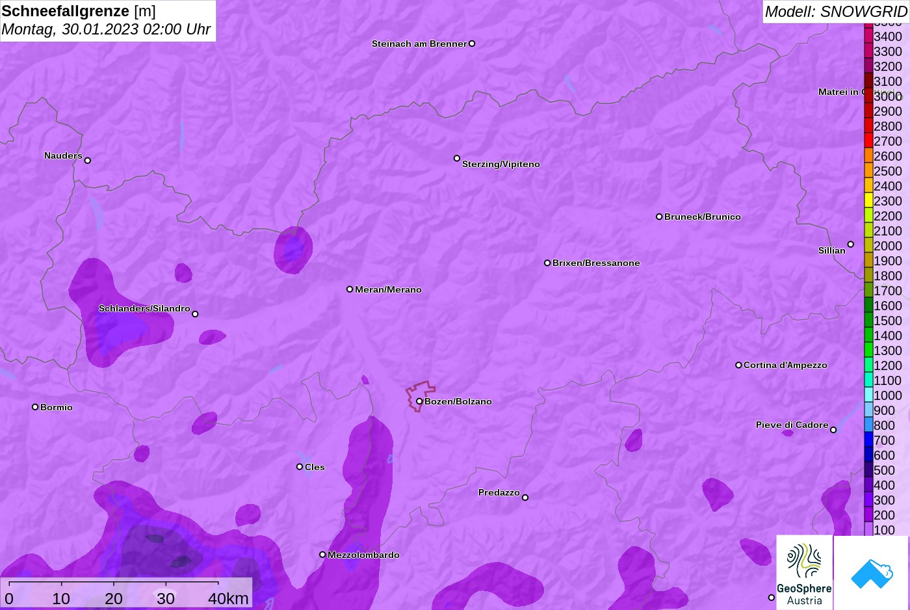The image size is (910, 610).
Task: Click the Modell: SNOWGRID label
Action: [835, 12]
